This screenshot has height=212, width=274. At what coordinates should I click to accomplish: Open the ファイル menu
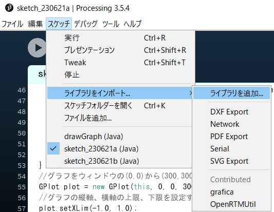[12, 24]
